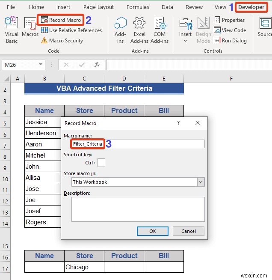This screenshot has width=272, height=280.
Task: Select the cell containing Josef
Action: click(43, 211)
